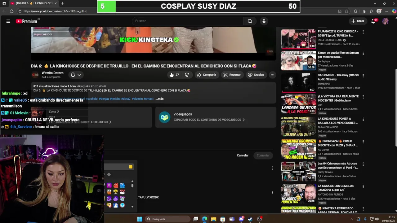Explore all Videojuegos content link

click(x=209, y=120)
